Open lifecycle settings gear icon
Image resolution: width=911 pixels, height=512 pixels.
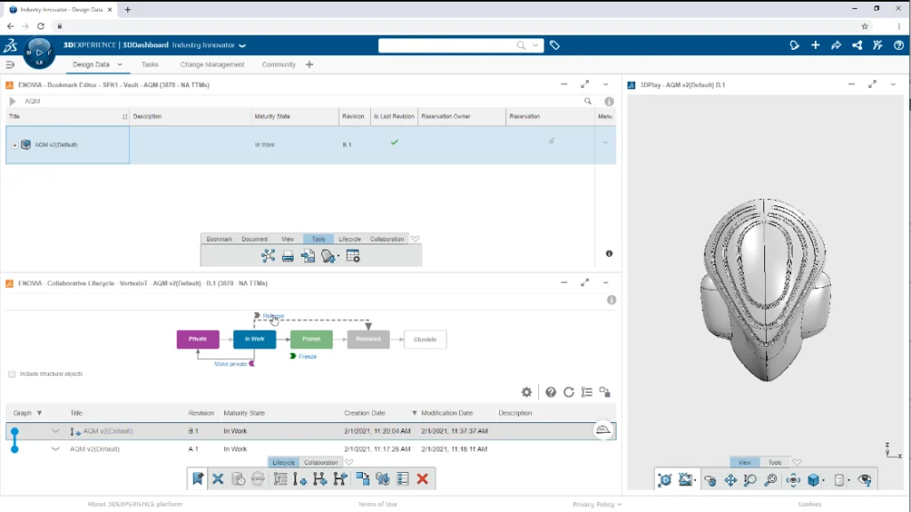pyautogui.click(x=527, y=392)
